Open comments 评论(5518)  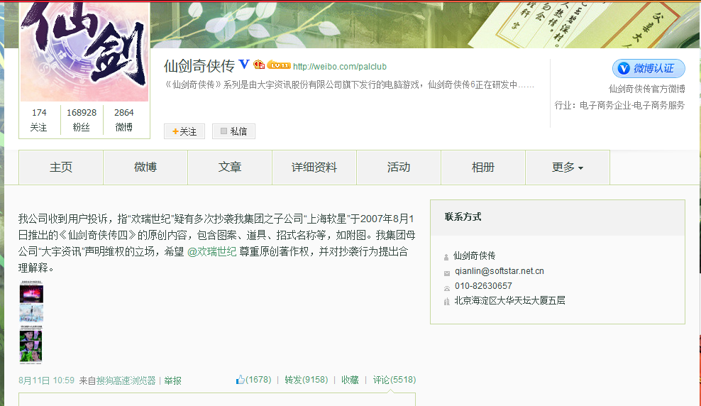click(x=394, y=380)
